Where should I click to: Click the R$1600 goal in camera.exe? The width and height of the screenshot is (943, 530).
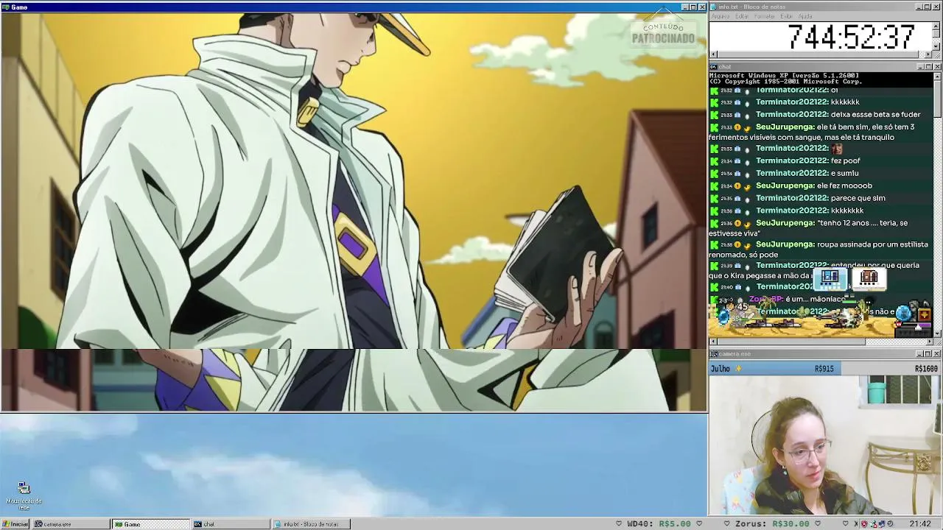click(x=926, y=369)
